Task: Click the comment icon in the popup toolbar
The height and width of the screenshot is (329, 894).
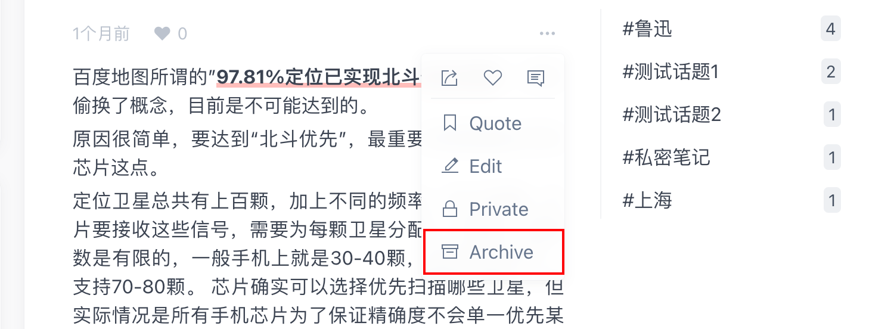Action: pyautogui.click(x=536, y=77)
